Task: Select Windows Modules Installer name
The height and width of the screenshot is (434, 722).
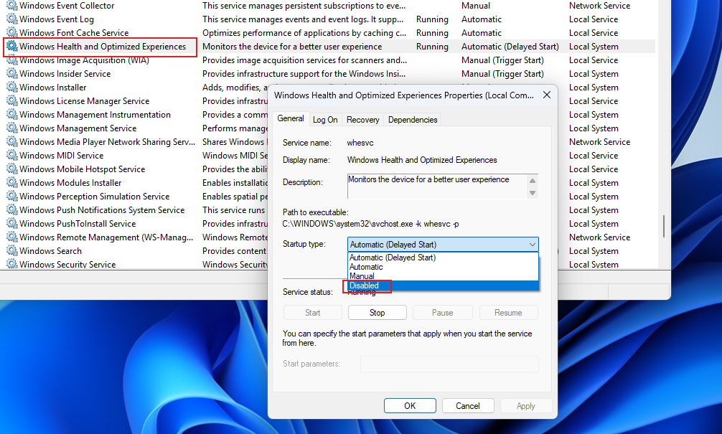Action: coord(70,183)
